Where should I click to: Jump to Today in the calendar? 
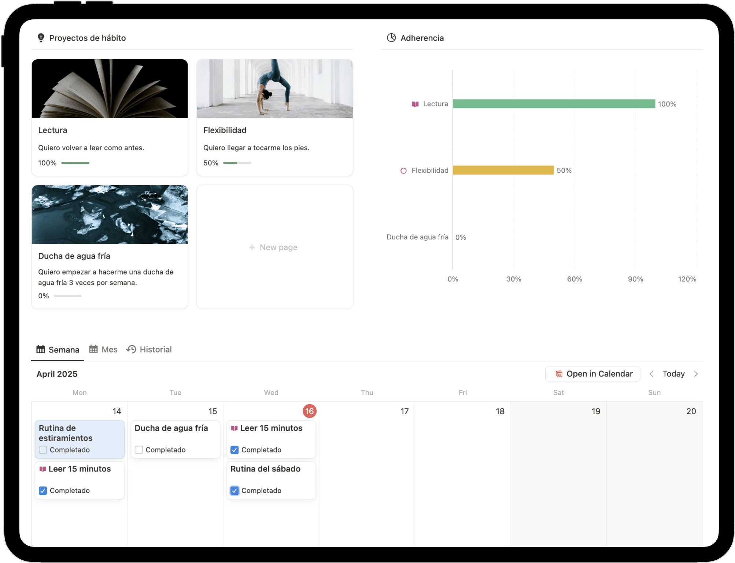coord(673,374)
